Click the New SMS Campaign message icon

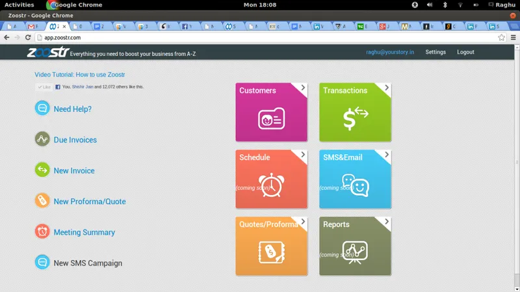42,263
